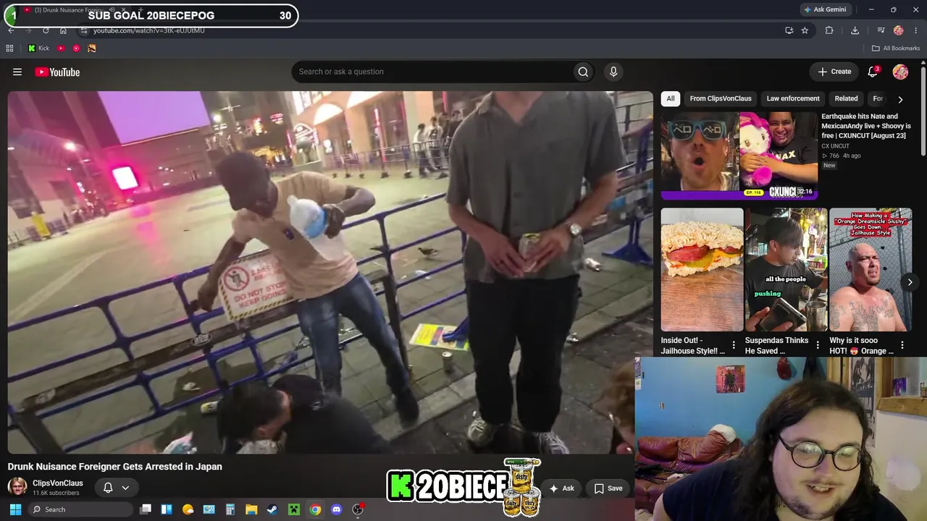
Task: Select the Law enforcement chip
Action: tap(793, 98)
